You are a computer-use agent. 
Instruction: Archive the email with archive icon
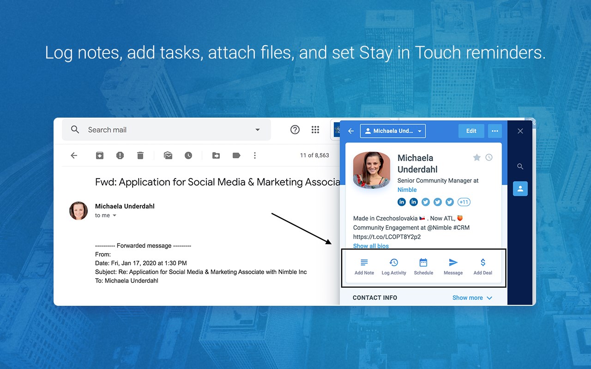click(100, 155)
